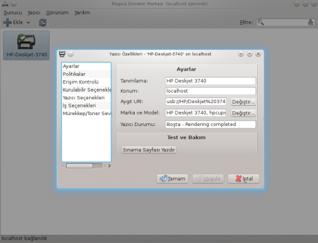Viewport: 318px width, 243px height.
Task: Select Yazıcı Seçenekleri in the sidebar
Action: pyautogui.click(x=86, y=97)
